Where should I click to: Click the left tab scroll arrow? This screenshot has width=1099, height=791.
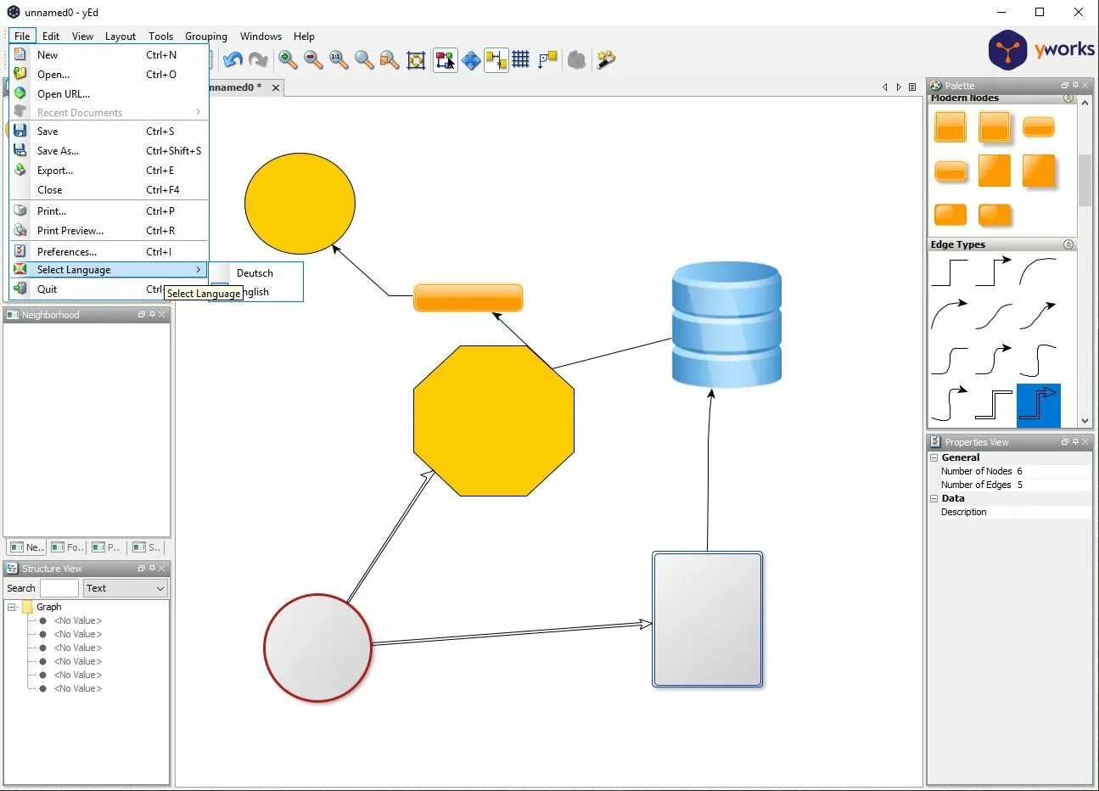coord(885,87)
